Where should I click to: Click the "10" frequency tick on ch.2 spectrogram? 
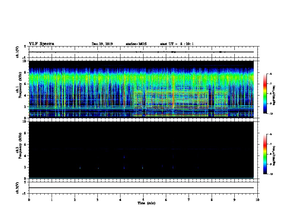pos(25,122)
